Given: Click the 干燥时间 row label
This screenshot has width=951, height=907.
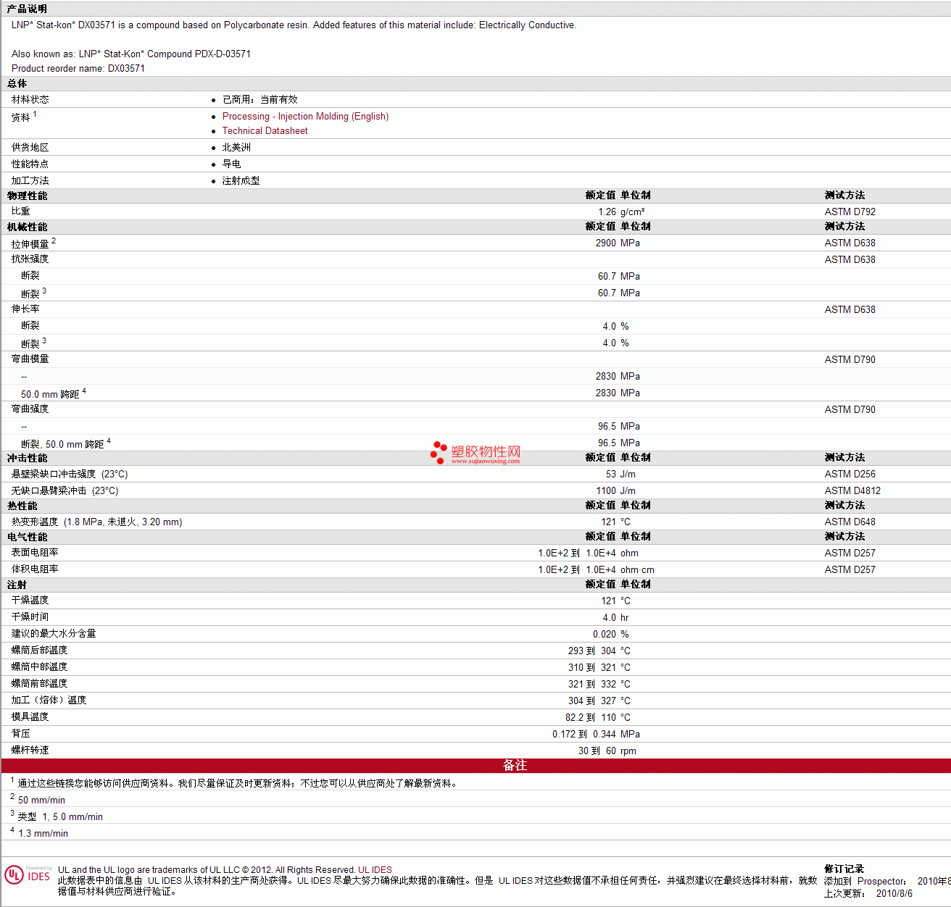Looking at the screenshot, I should (x=30, y=617).
